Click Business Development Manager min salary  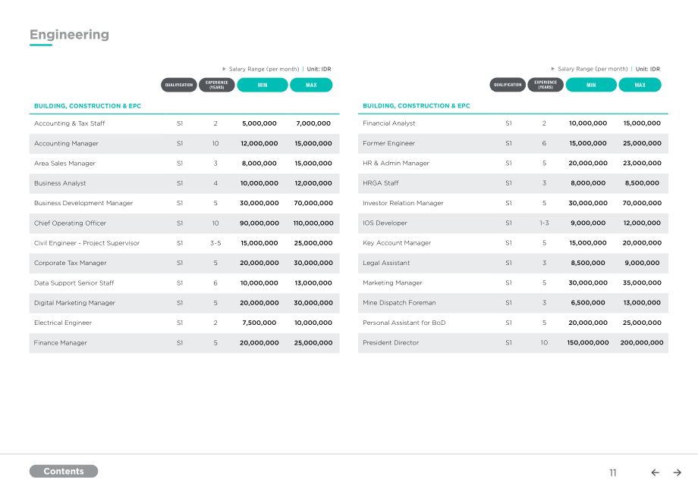click(259, 203)
